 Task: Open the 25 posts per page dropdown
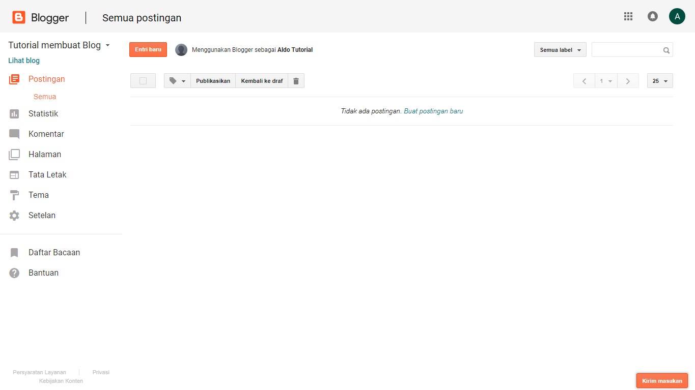point(659,81)
